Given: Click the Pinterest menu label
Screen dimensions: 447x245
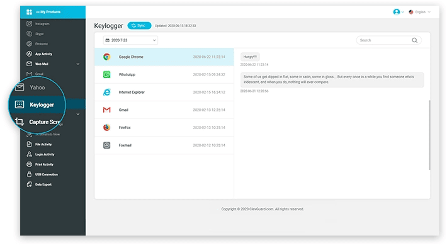Looking at the screenshot, I should [x=42, y=44].
